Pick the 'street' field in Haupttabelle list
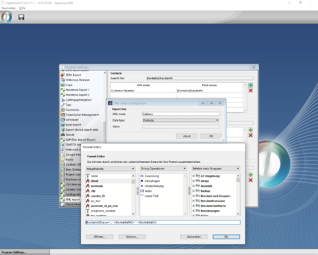 point(94,181)
